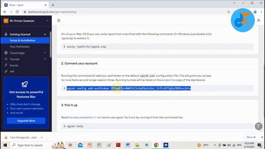
Task: Click the Tunnels arrows icon
Action: [6, 59]
